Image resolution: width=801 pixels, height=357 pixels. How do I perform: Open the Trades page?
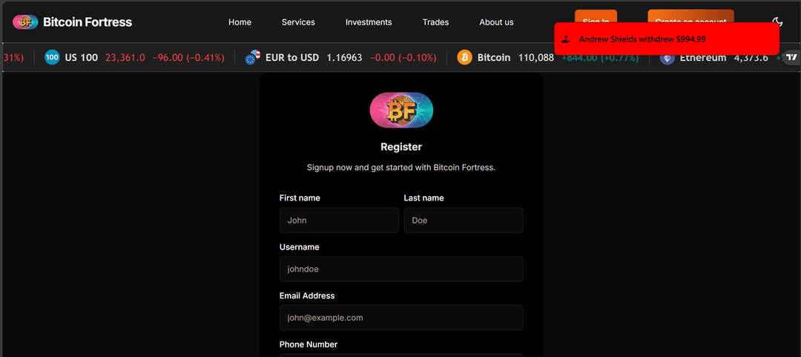point(435,22)
